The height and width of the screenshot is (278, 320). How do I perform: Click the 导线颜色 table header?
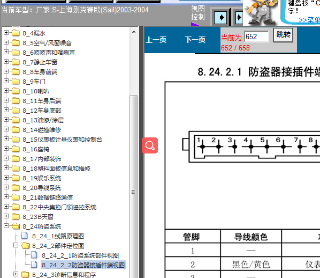pyautogui.click(x=251, y=237)
